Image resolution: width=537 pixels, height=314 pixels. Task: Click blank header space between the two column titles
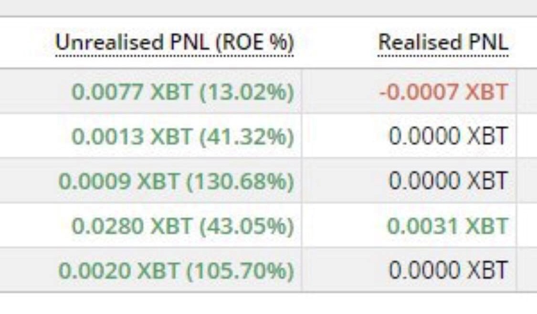(336, 43)
